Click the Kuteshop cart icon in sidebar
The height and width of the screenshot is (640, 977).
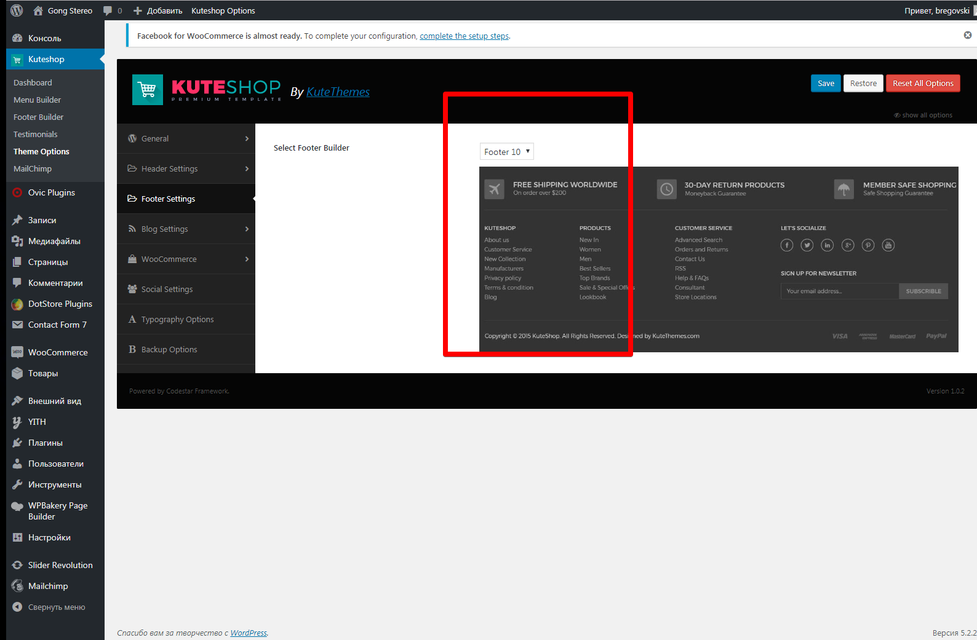point(17,60)
